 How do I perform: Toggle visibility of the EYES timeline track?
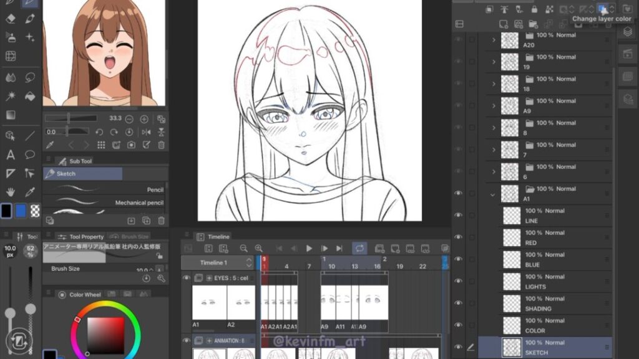coord(187,278)
